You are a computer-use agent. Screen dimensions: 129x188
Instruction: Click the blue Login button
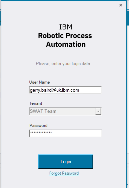pos(66,161)
